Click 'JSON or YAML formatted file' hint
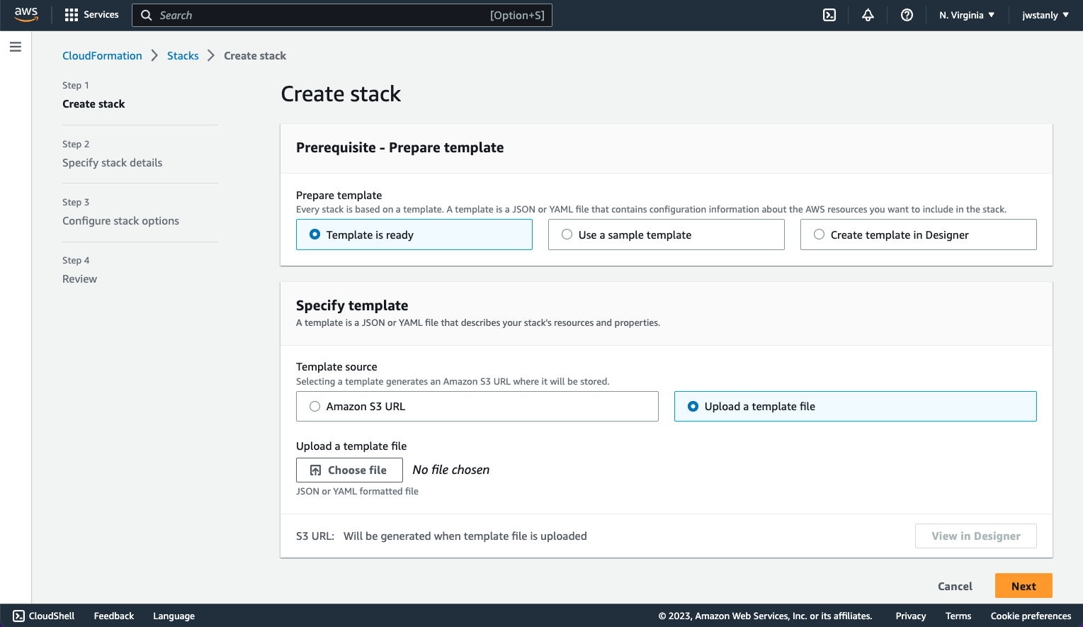The height and width of the screenshot is (627, 1083). pyautogui.click(x=357, y=491)
